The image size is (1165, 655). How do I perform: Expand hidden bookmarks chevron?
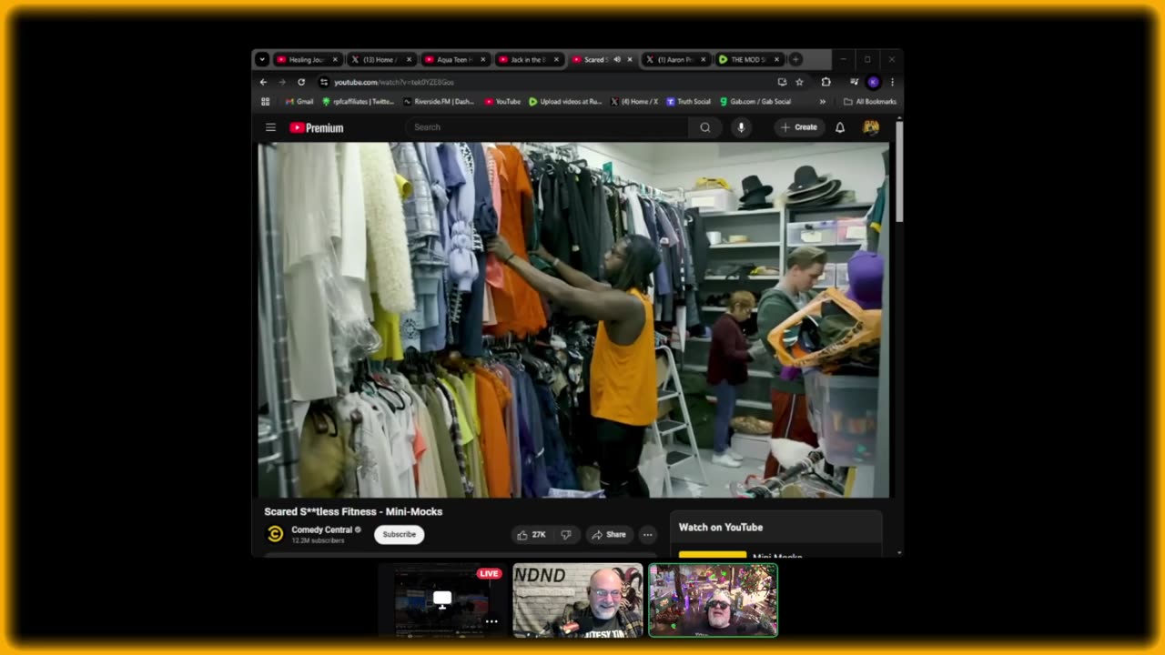coord(823,102)
